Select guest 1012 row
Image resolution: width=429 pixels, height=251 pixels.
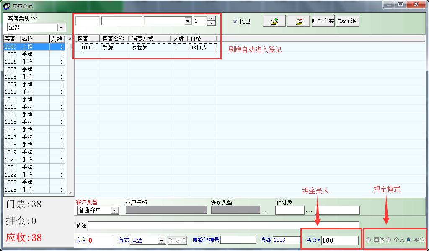click(x=34, y=107)
